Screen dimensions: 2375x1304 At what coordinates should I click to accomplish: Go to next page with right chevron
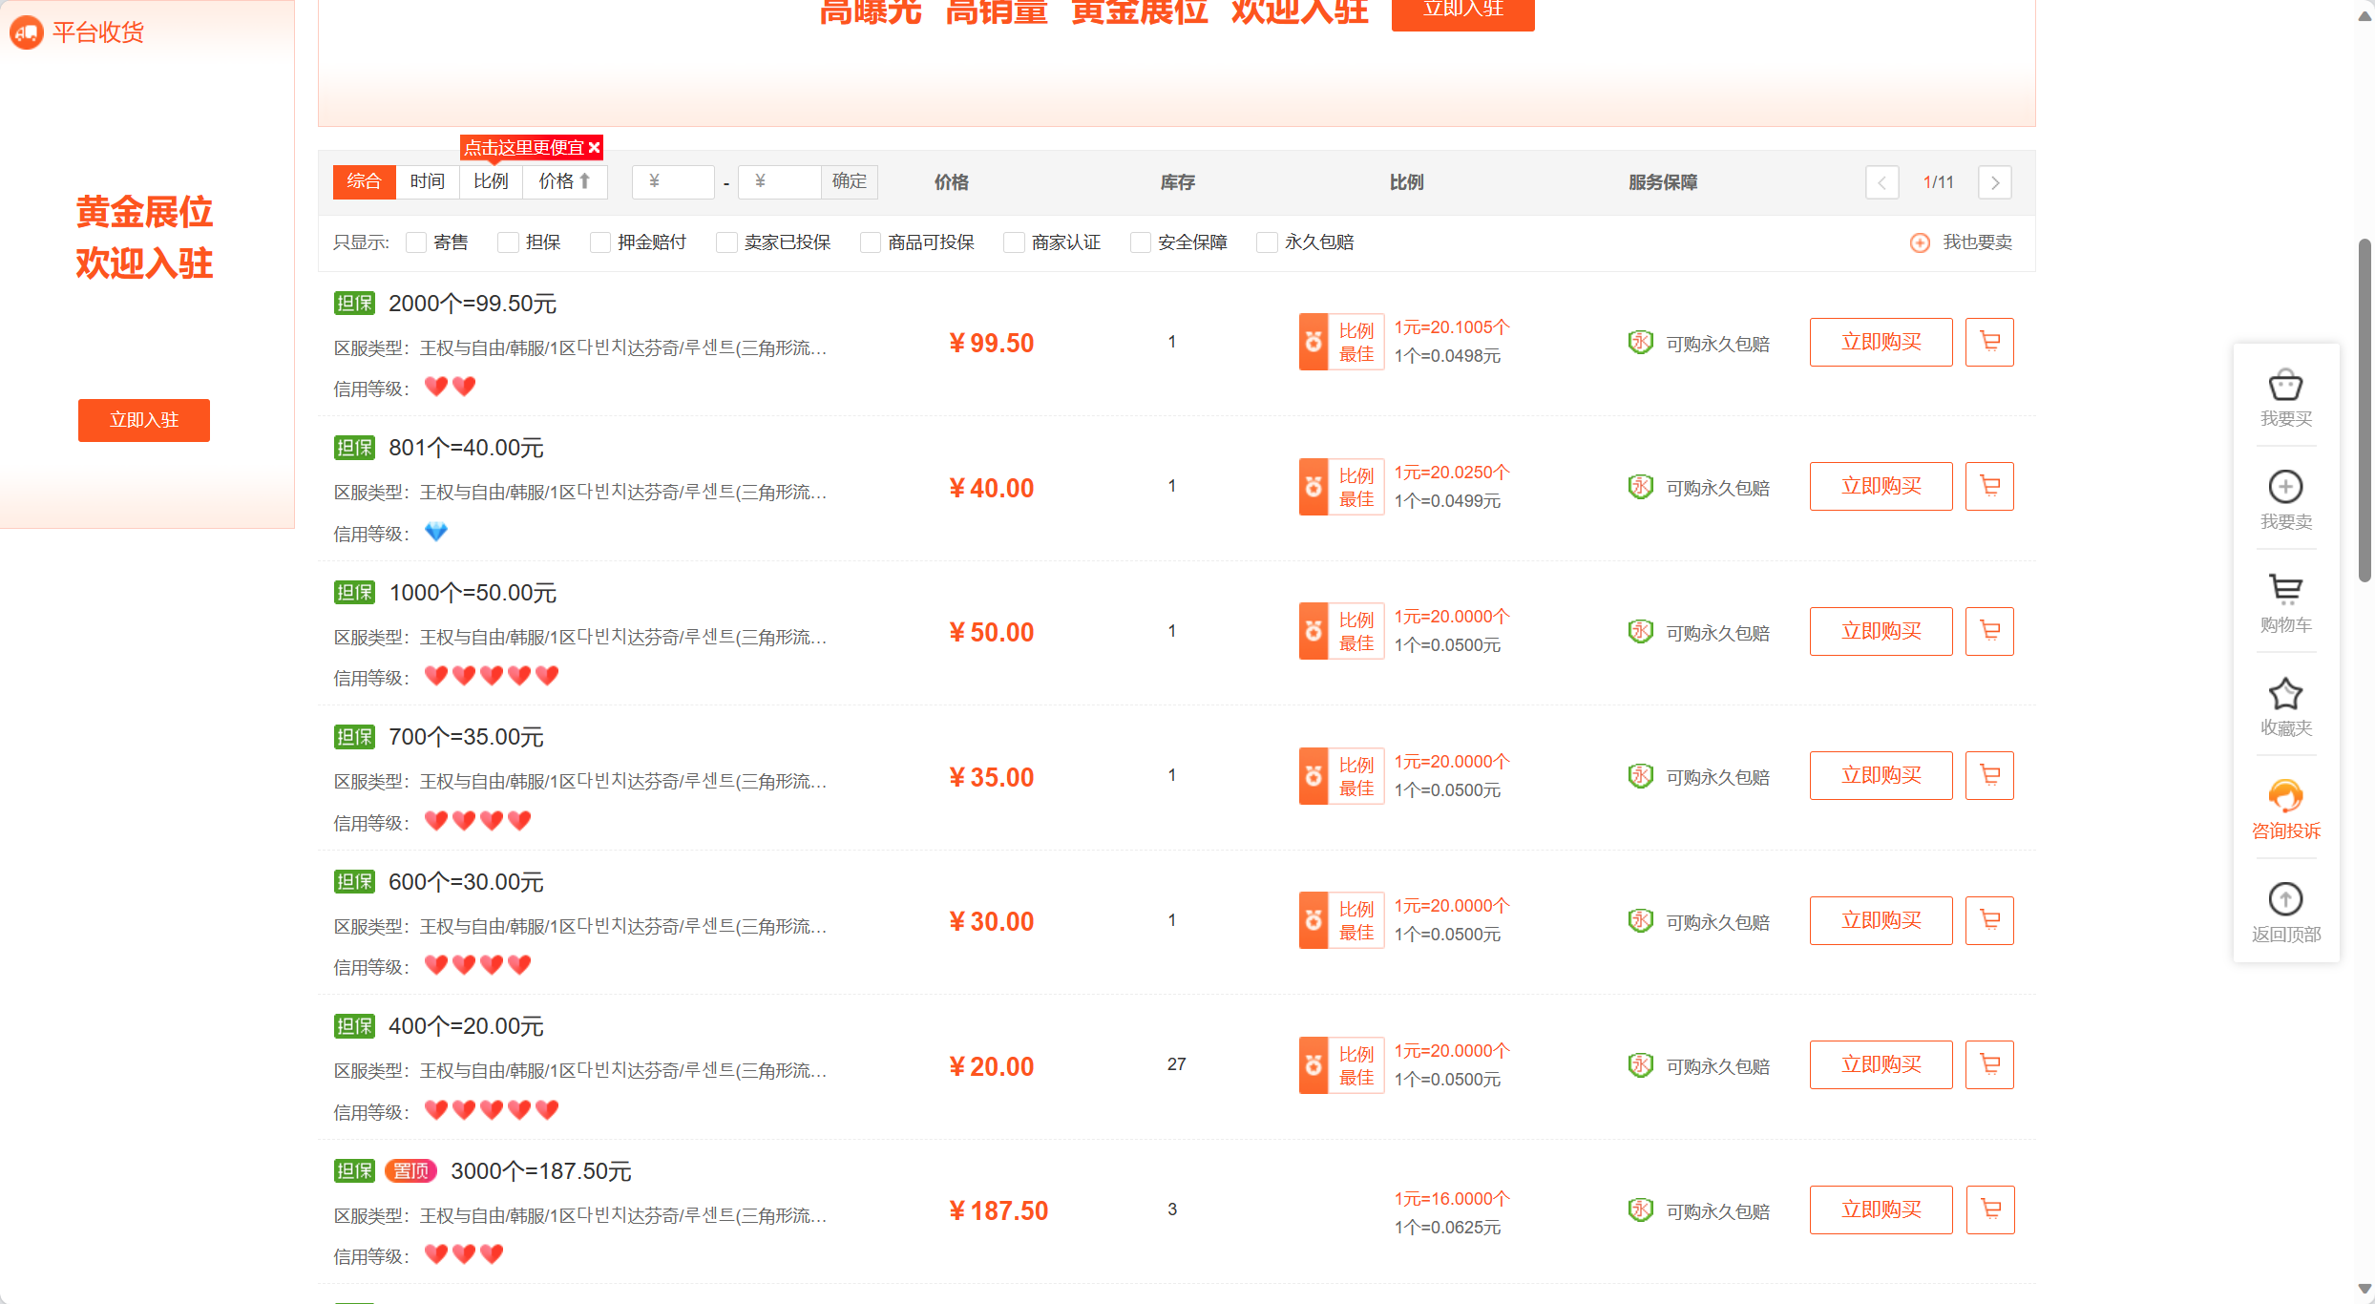(x=1994, y=182)
